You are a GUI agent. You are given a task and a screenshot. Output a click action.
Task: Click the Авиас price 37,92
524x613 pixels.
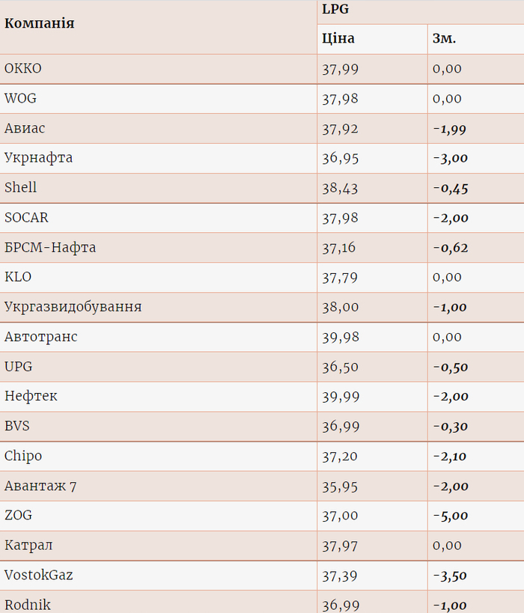pyautogui.click(x=340, y=129)
